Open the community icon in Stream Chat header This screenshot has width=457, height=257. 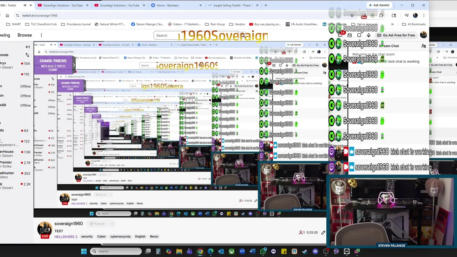423,46
